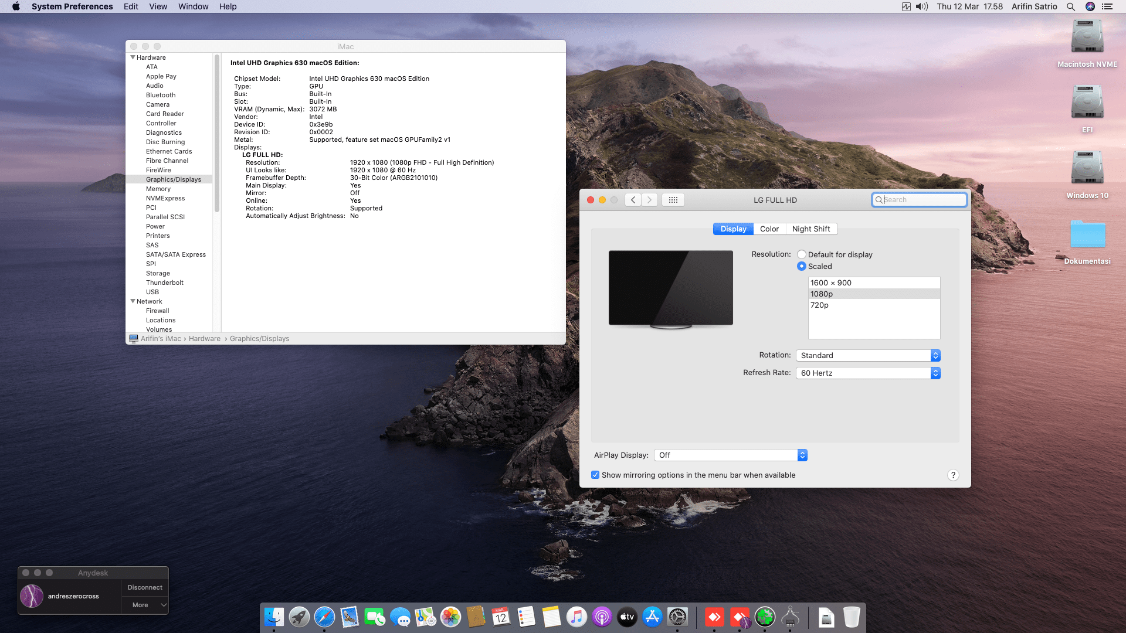Open System Information chip icon in Dock
This screenshot has height=633, width=1126.
790,617
